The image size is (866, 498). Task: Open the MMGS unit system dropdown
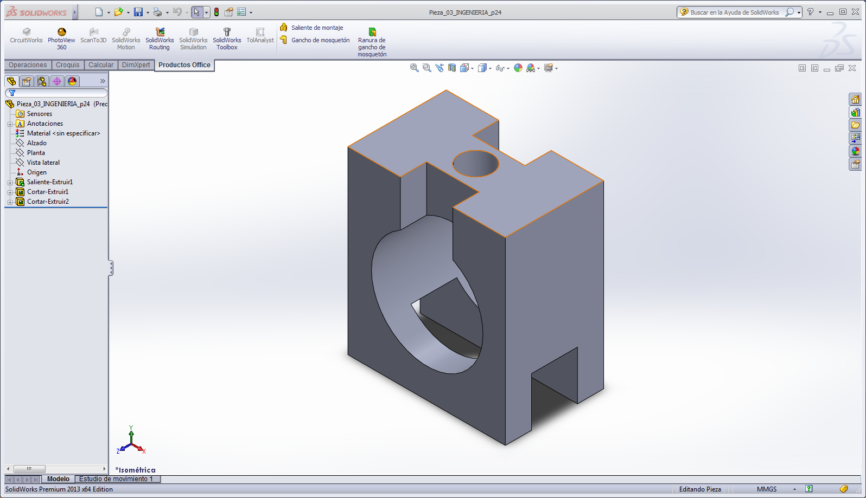tap(794, 489)
